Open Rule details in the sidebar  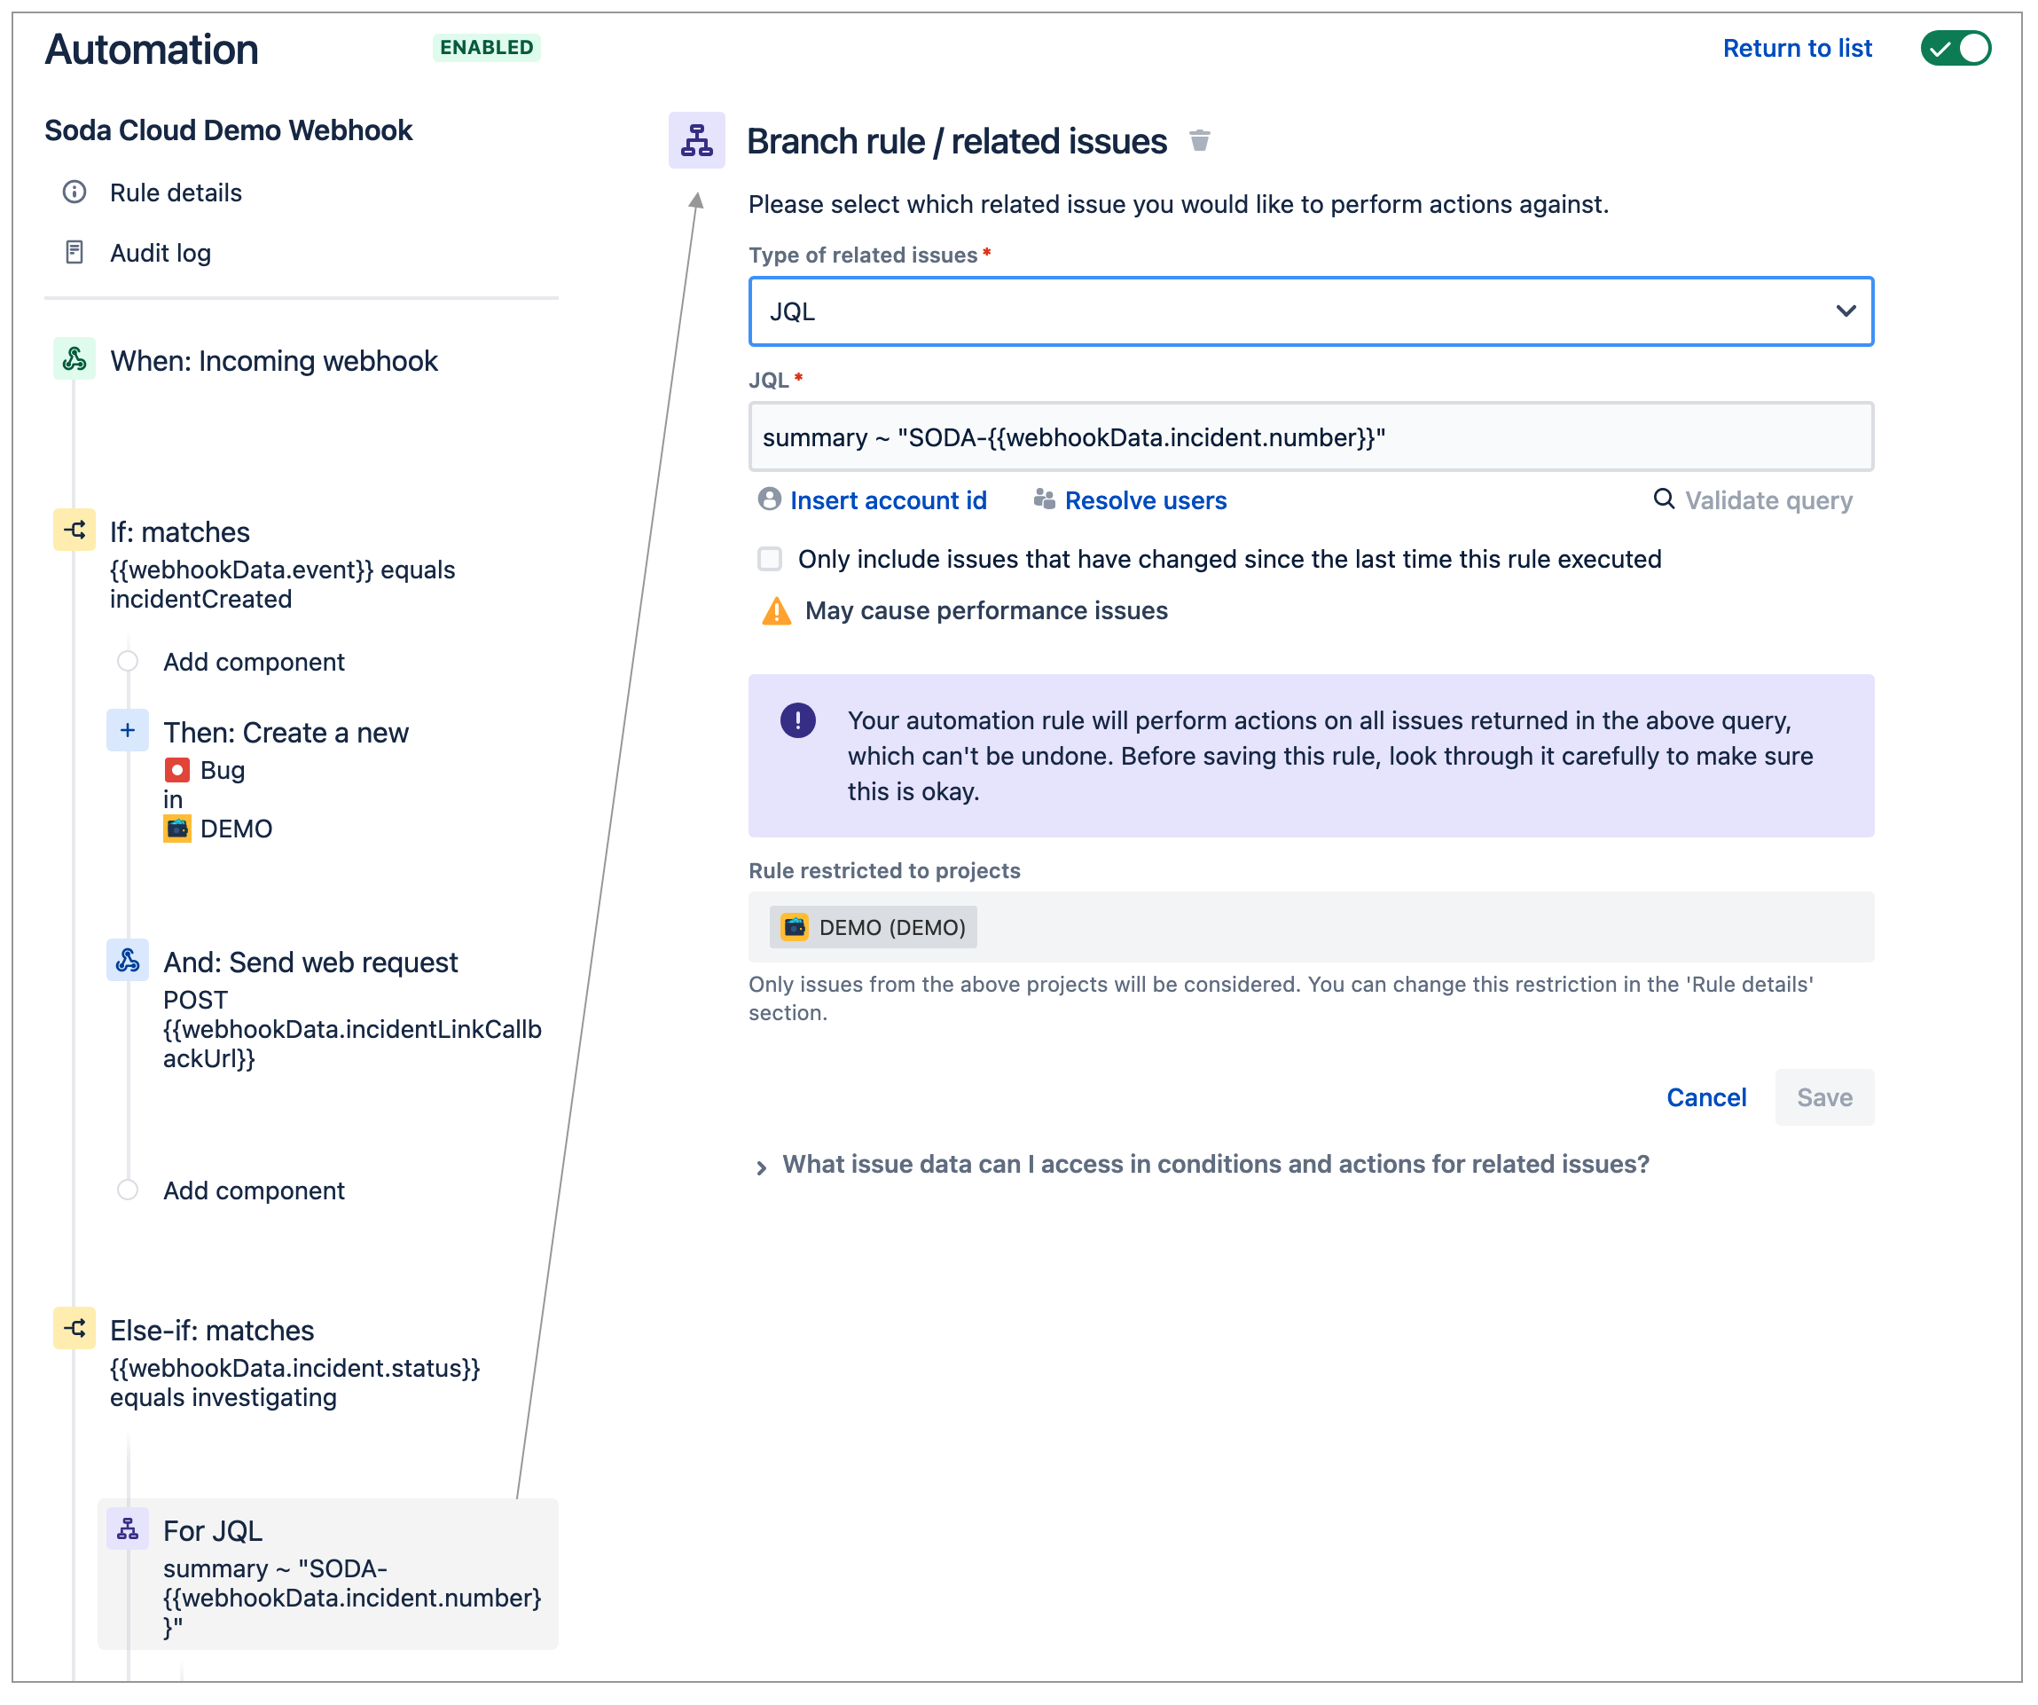point(176,192)
